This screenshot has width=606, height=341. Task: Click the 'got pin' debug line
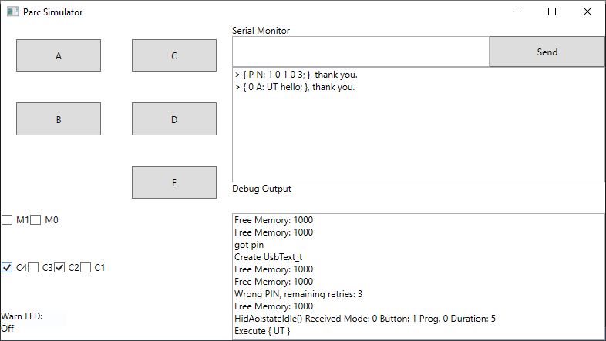tap(249, 245)
